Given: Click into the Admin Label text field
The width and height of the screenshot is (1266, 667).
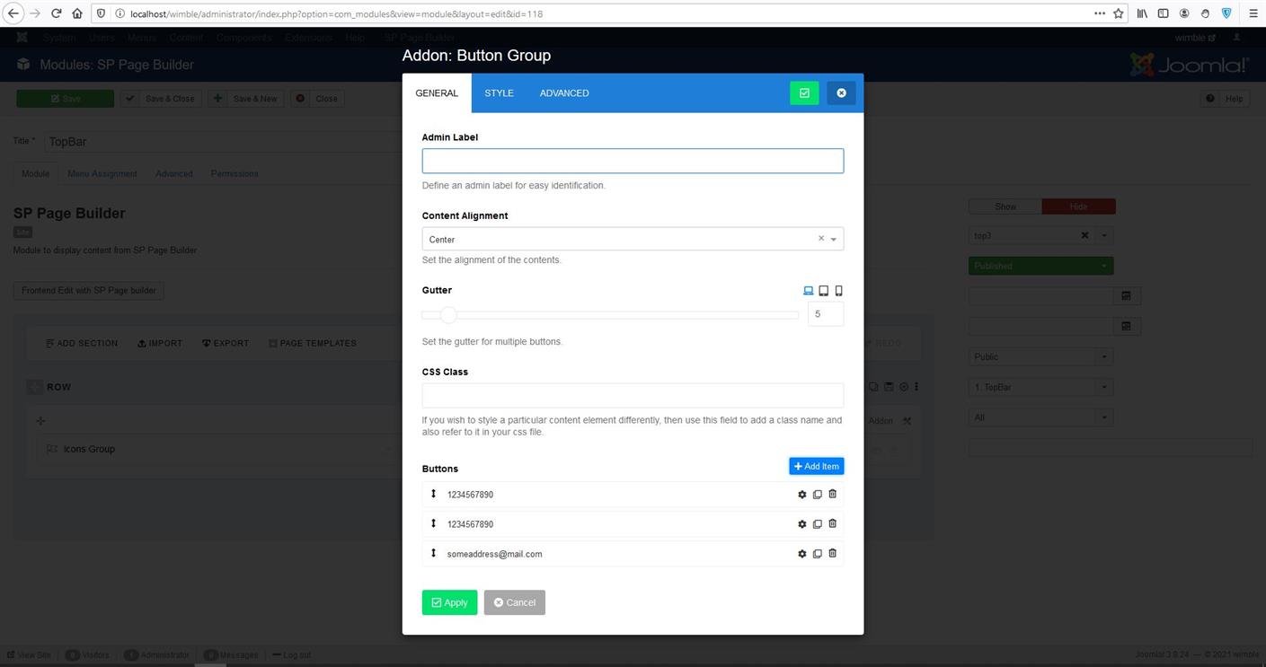Looking at the screenshot, I should tap(633, 161).
